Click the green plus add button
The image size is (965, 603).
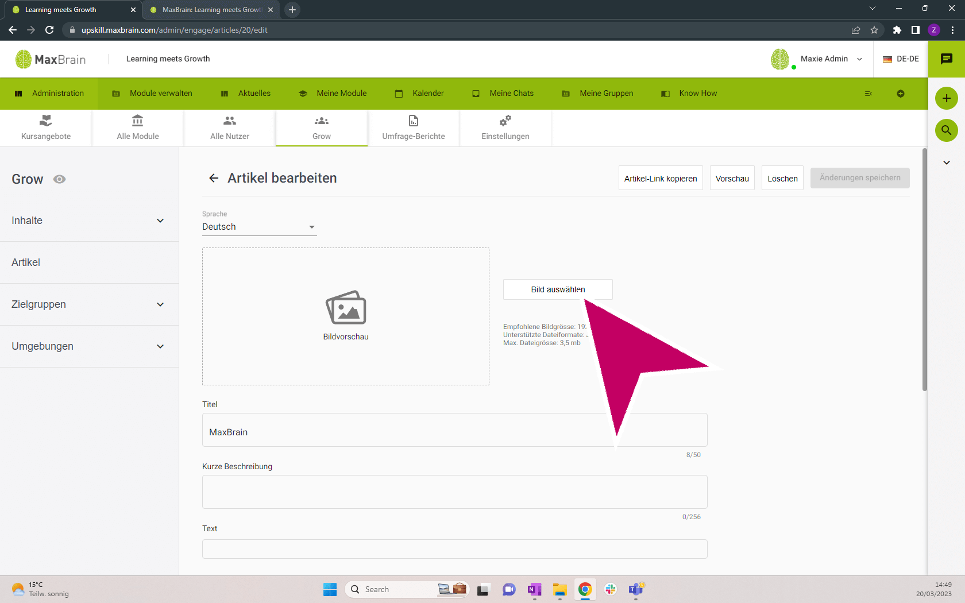[947, 98]
